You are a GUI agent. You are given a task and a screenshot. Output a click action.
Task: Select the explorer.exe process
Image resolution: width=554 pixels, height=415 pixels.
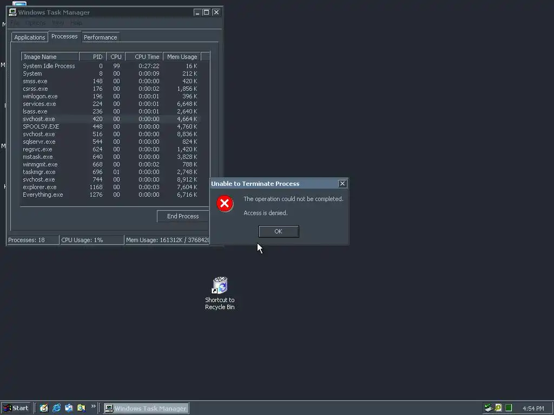pos(111,188)
